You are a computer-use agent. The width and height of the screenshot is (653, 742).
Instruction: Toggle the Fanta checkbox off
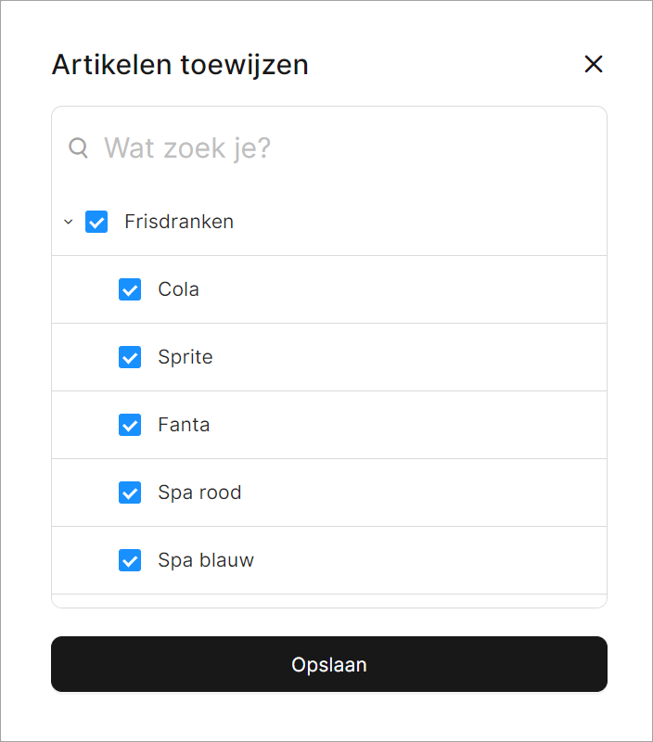[x=130, y=425]
